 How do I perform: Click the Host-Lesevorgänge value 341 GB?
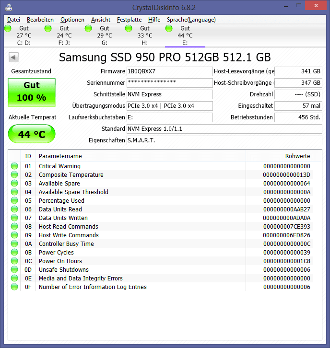point(298,71)
